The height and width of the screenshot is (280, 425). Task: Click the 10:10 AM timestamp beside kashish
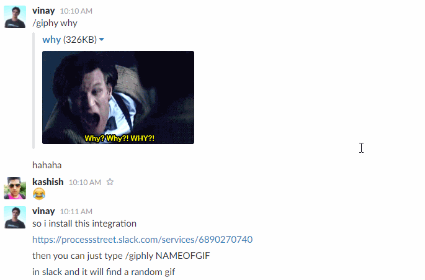coord(85,183)
